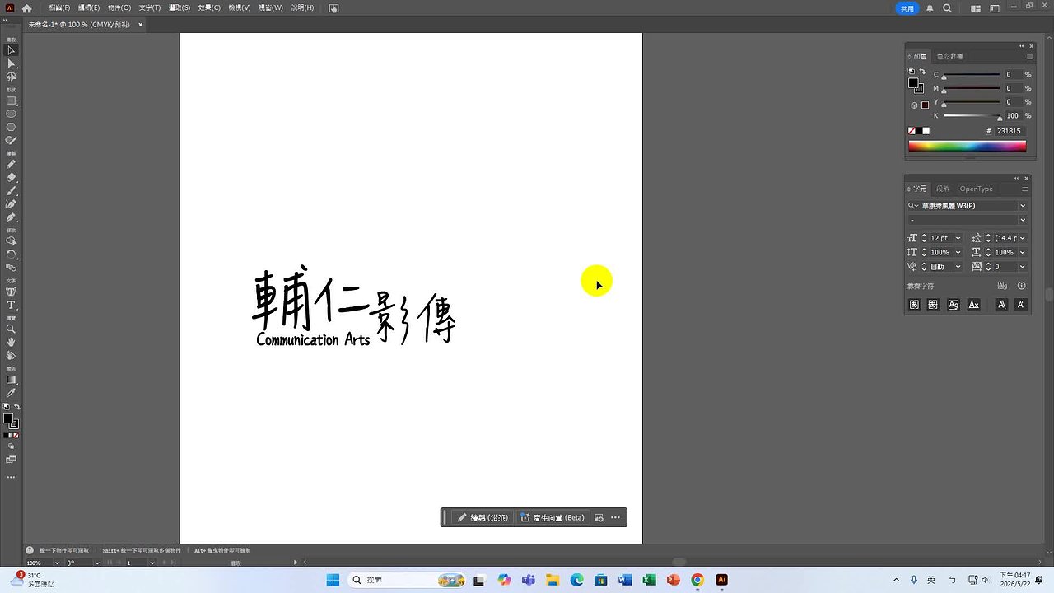The height and width of the screenshot is (593, 1054).
Task: Select the Eraser tool
Action: (12, 177)
